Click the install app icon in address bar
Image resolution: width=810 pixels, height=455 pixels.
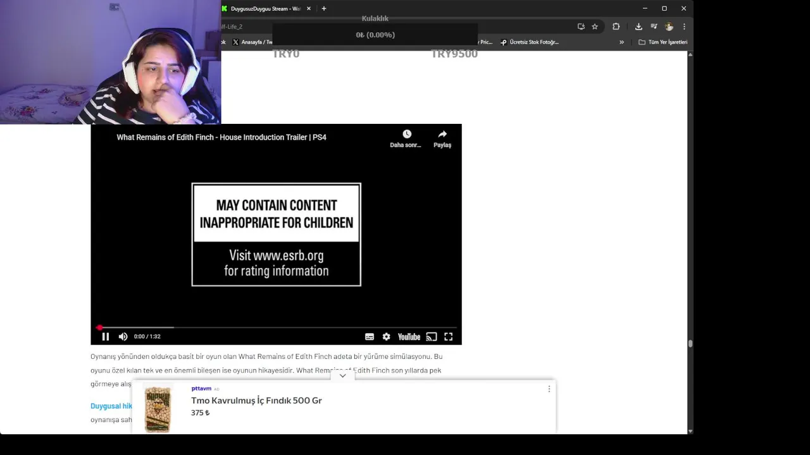tap(581, 27)
